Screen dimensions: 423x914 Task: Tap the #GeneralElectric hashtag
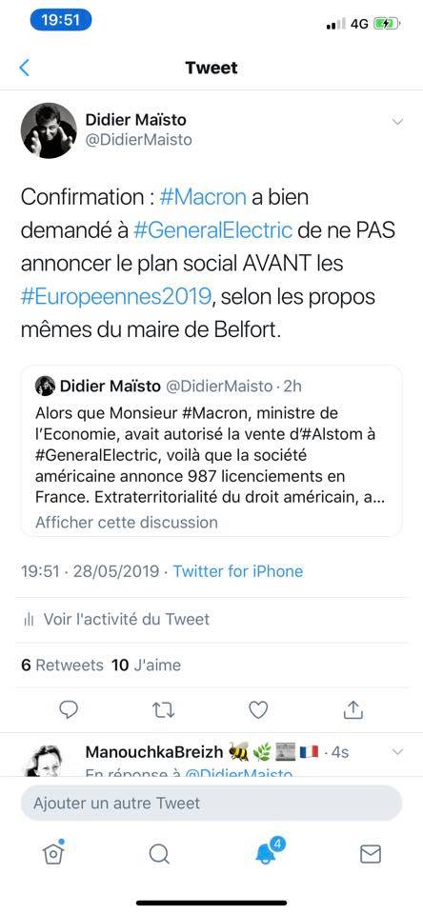pyautogui.click(x=212, y=230)
